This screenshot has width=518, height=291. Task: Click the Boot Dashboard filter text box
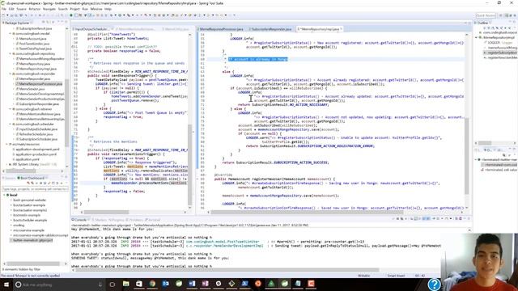click(x=35, y=189)
